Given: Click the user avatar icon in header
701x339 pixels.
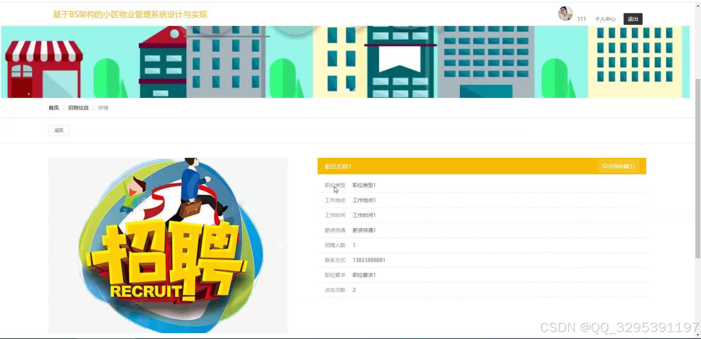Looking at the screenshot, I should click(x=565, y=14).
